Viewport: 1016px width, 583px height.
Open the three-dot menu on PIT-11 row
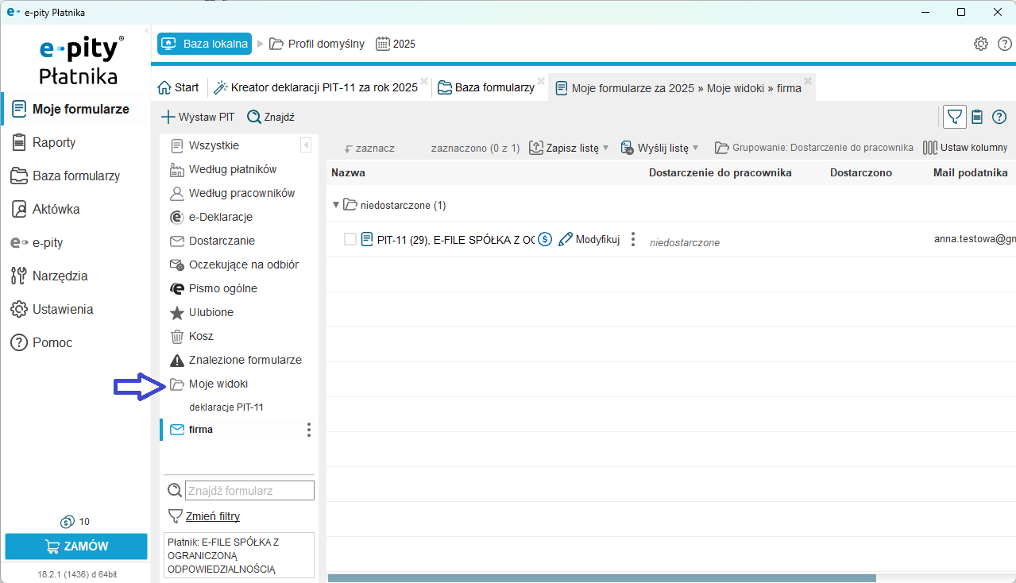click(633, 239)
